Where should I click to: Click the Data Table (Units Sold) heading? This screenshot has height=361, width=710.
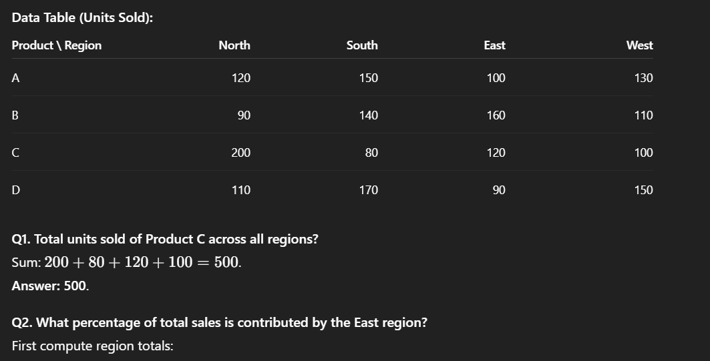[x=82, y=17]
